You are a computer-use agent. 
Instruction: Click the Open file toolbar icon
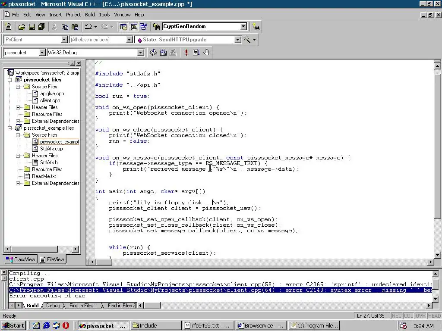(x=22, y=27)
